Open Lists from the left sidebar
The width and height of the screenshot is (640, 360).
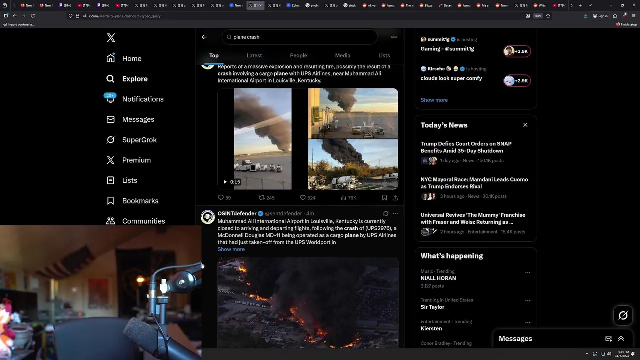pyautogui.click(x=122, y=180)
